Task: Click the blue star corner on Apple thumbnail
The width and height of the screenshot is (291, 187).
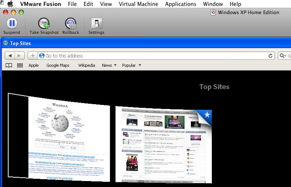Action: pyautogui.click(x=206, y=115)
